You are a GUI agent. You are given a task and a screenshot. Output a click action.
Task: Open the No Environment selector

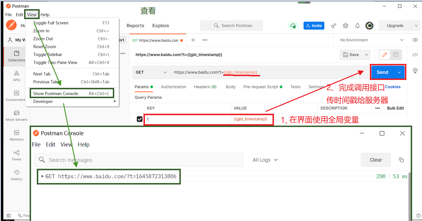pyautogui.click(x=372, y=40)
